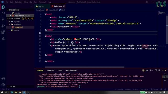Close the index.html editor tab
The image size is (168, 94).
pos(64,6)
